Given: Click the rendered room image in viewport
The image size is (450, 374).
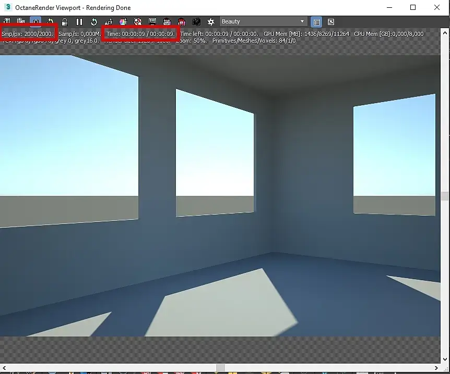Looking at the screenshot, I should tap(220, 195).
